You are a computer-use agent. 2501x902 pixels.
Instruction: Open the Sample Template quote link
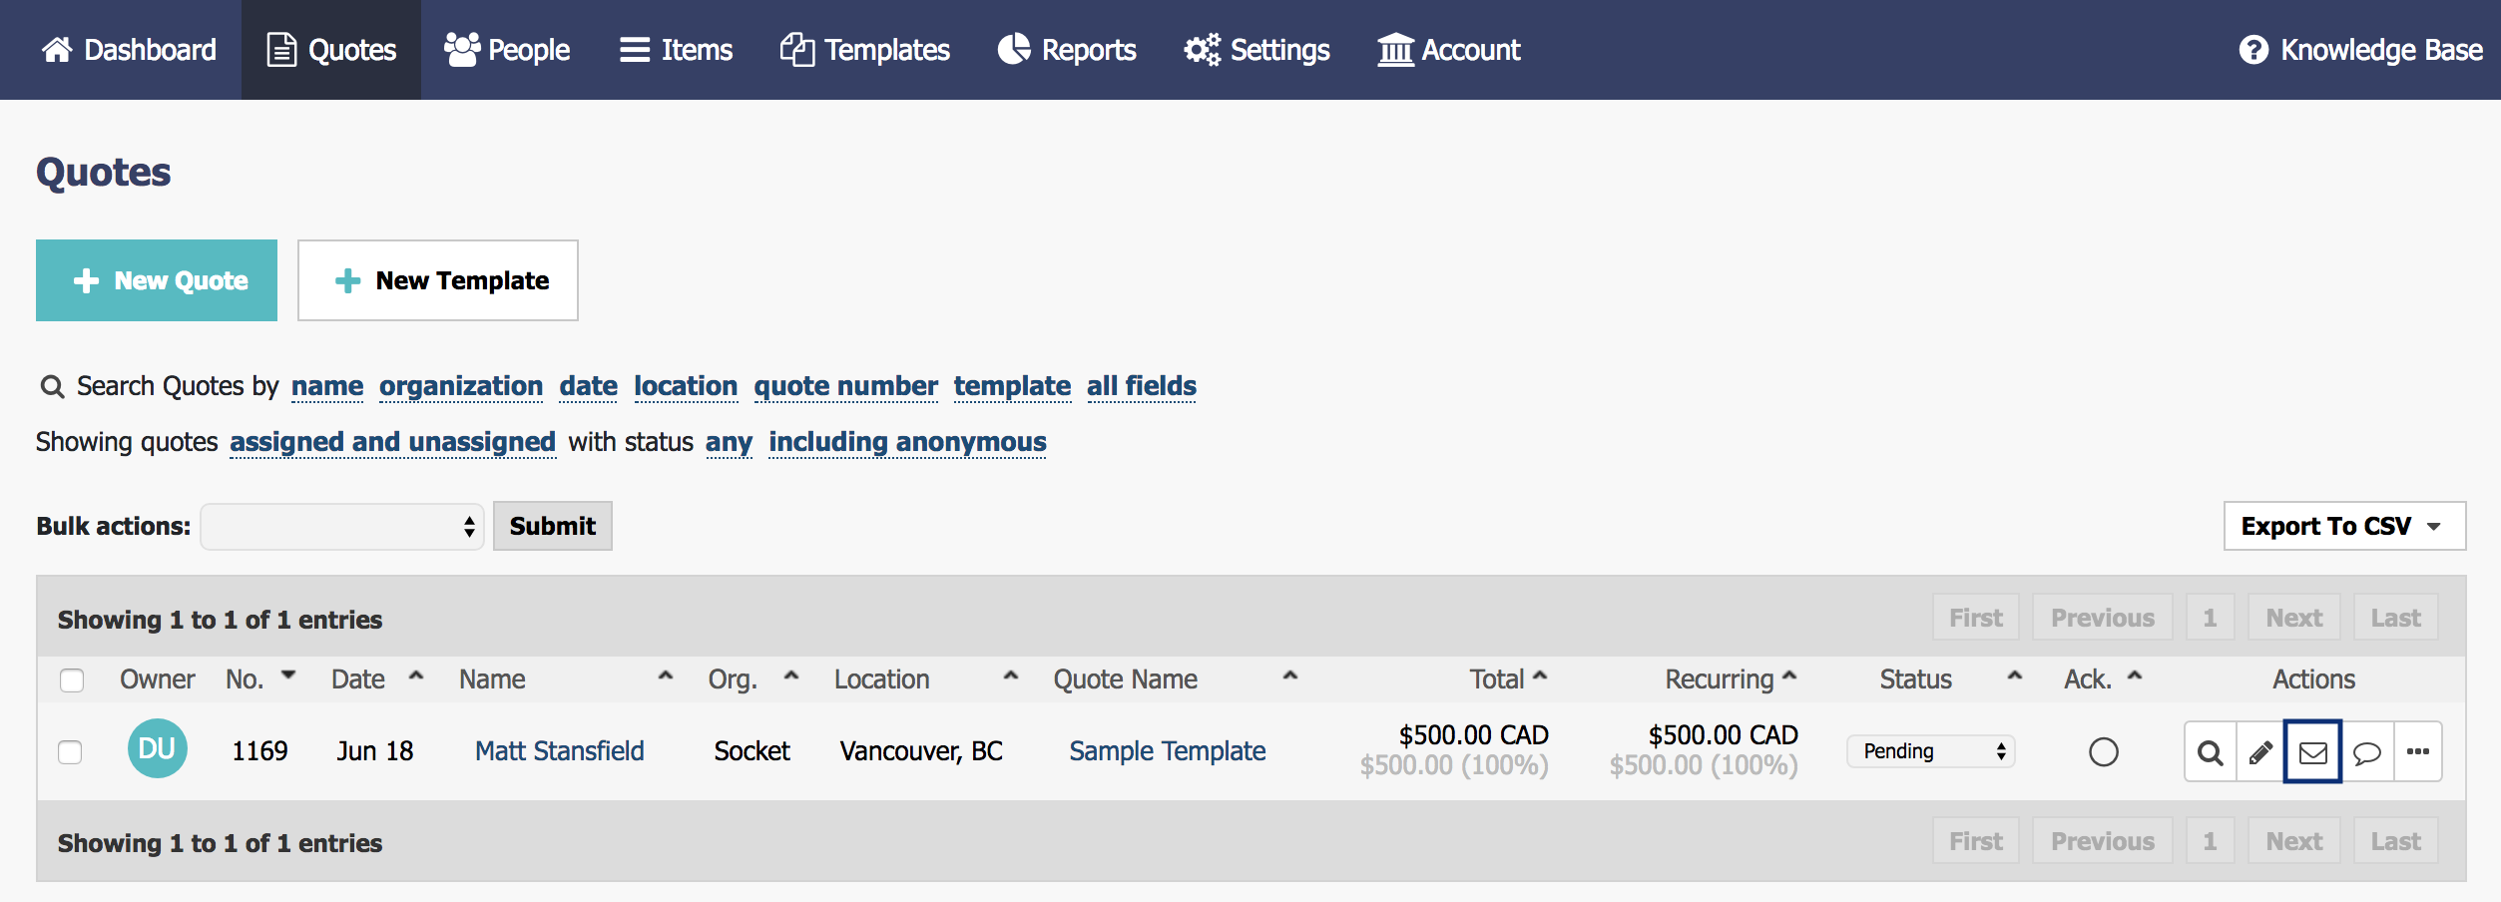1167,751
